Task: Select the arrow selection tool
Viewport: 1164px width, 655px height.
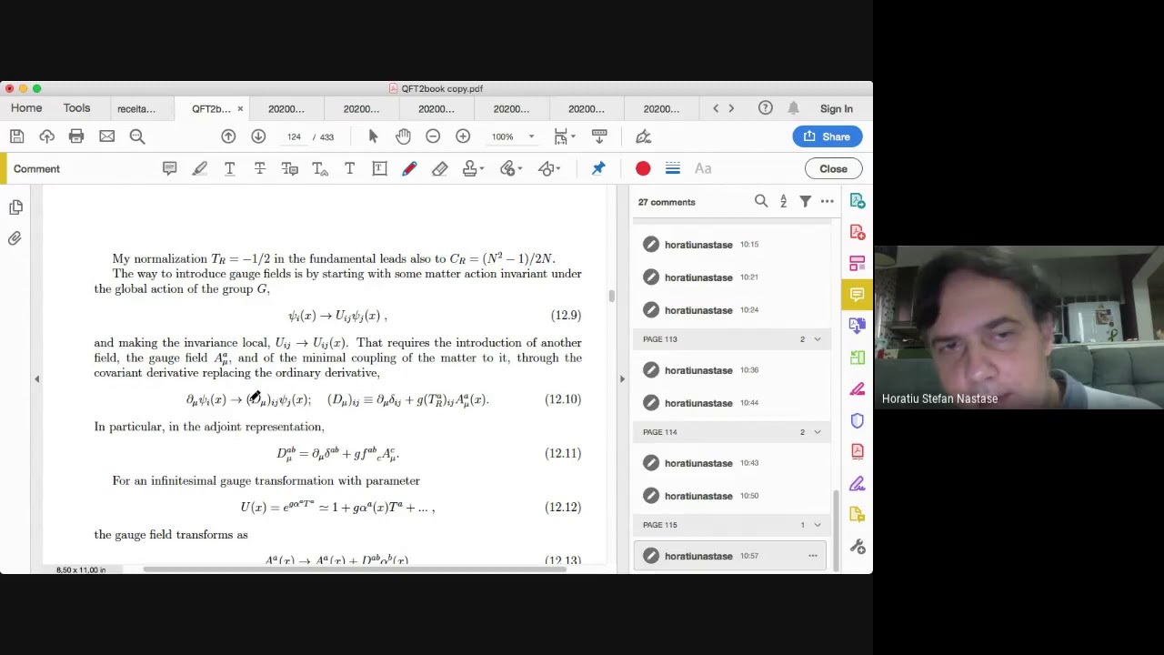Action: coord(373,136)
